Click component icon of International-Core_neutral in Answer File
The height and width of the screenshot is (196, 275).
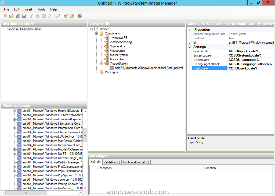tap(111, 68)
